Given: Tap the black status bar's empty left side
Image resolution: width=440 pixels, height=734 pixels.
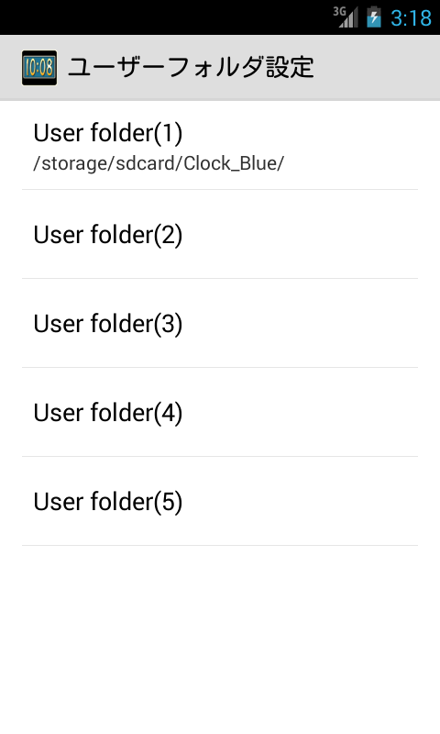Looking at the screenshot, I should 166,17.
